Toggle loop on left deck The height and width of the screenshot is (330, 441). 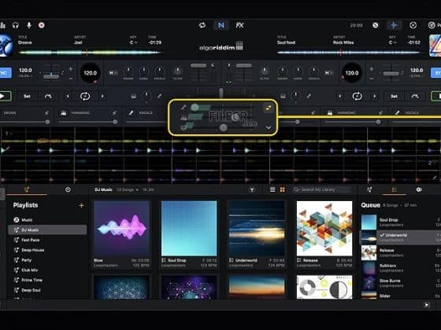(x=85, y=96)
